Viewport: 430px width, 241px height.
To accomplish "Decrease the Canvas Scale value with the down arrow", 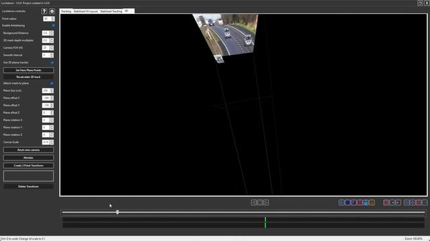I will click(x=52, y=144).
